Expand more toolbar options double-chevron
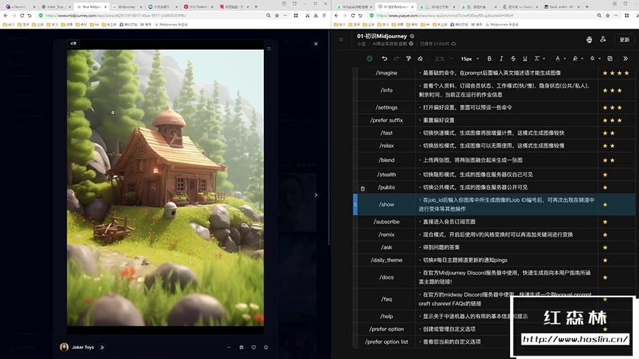 (625, 59)
